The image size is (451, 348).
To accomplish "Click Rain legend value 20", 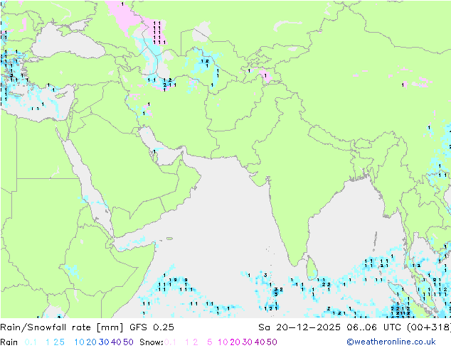I will (92, 342).
